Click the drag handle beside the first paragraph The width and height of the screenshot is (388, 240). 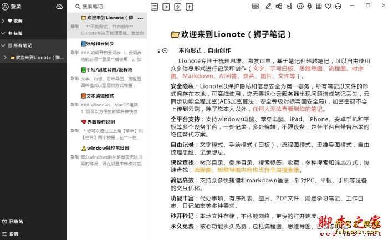[158, 51]
